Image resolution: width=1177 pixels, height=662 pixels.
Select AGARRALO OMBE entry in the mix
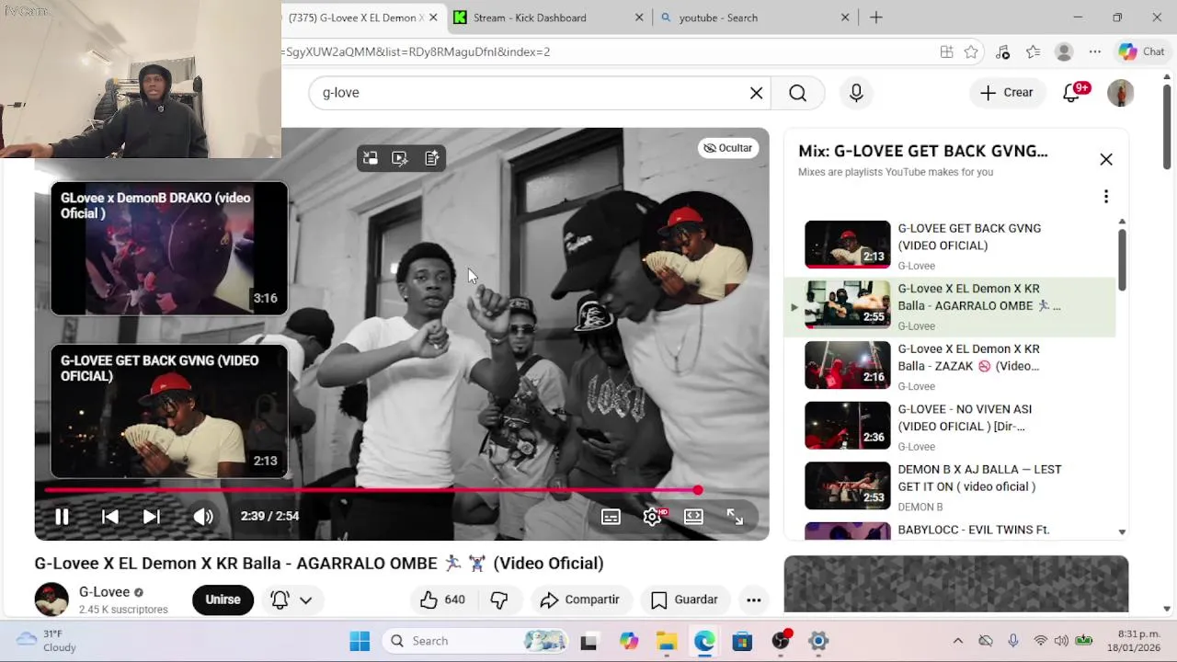pos(950,306)
